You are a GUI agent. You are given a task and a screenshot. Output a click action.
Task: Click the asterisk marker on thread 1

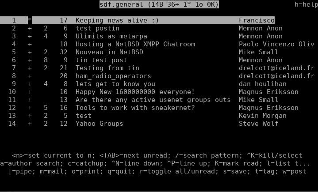pyautogui.click(x=30, y=20)
